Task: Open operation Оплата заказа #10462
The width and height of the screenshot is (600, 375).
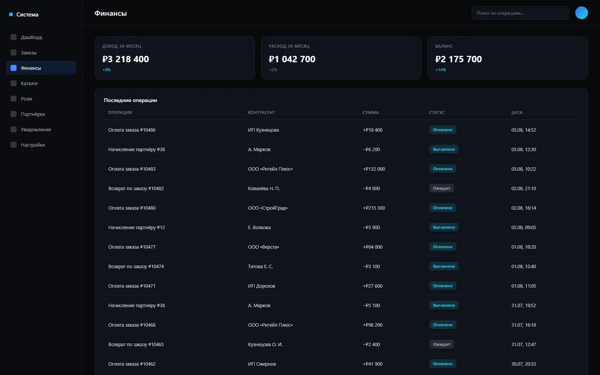Action: coord(132,364)
